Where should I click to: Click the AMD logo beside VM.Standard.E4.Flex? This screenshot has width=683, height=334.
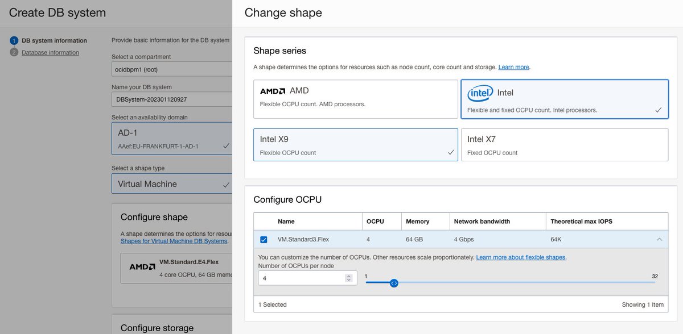pos(142,266)
